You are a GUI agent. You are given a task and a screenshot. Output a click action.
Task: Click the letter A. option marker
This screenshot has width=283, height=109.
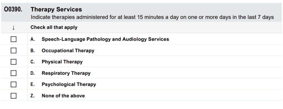pyautogui.click(x=33, y=39)
